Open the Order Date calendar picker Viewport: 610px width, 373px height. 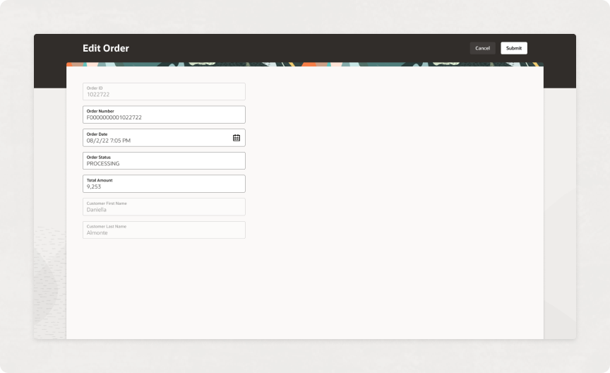point(237,138)
